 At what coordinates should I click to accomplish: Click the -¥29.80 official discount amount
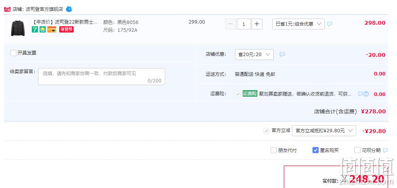pos(374,131)
